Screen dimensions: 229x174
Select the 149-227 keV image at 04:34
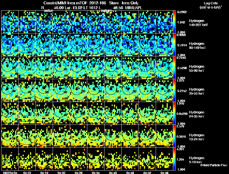pyautogui.click(x=96, y=22)
